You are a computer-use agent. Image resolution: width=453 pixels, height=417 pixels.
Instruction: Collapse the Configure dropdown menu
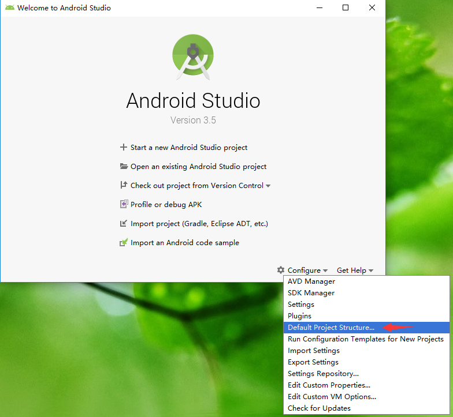coord(304,270)
